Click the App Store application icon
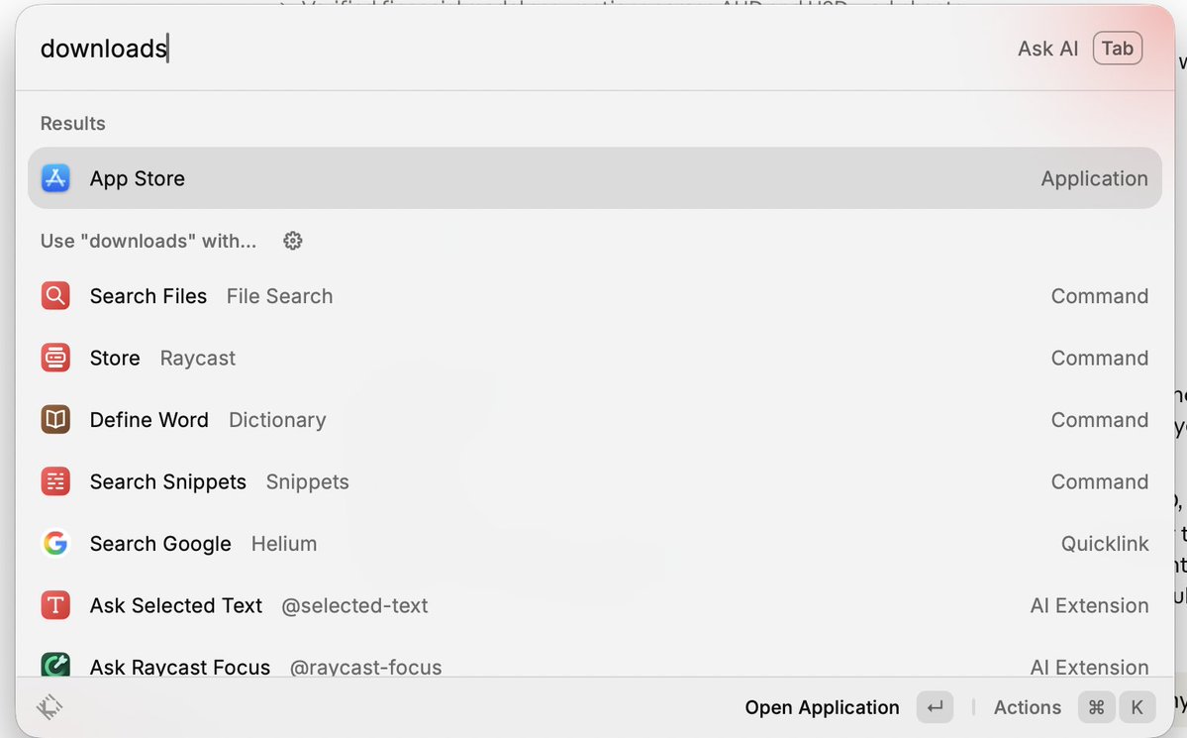The image size is (1187, 738). pyautogui.click(x=55, y=178)
